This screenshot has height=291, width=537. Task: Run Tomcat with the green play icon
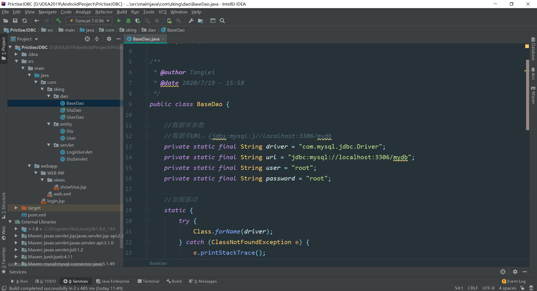[x=119, y=21]
